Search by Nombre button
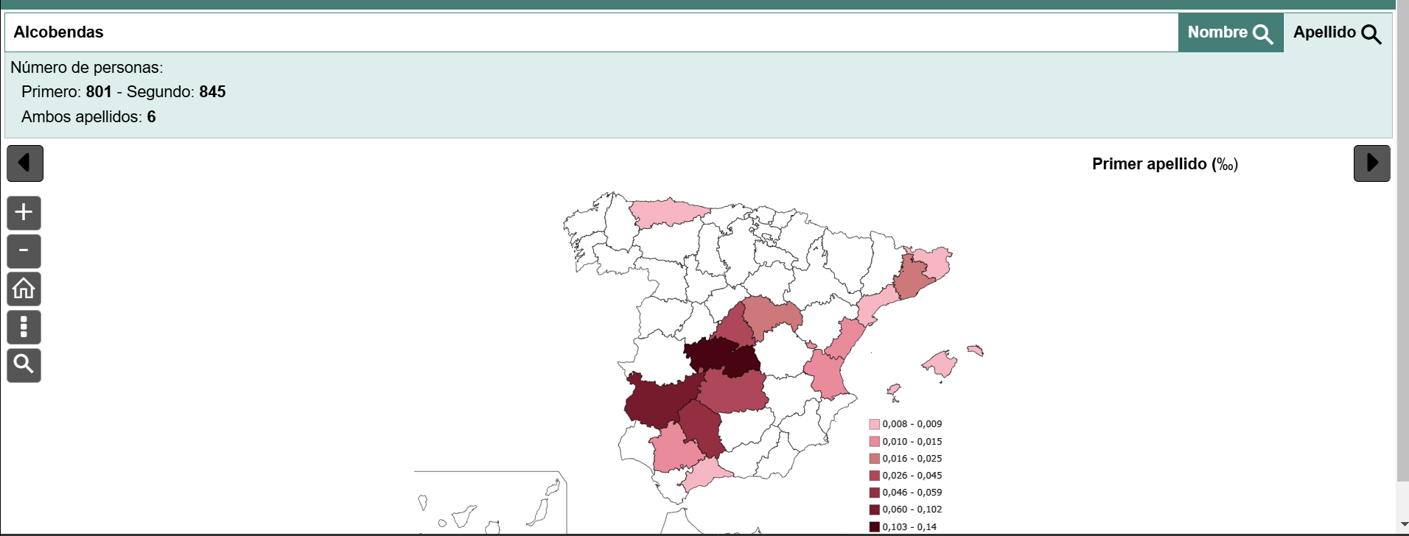Image resolution: width=1409 pixels, height=536 pixels. click(x=1230, y=32)
